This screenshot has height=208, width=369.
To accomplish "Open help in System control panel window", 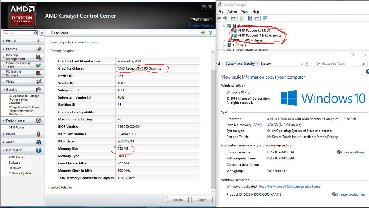I will click(368, 72).
